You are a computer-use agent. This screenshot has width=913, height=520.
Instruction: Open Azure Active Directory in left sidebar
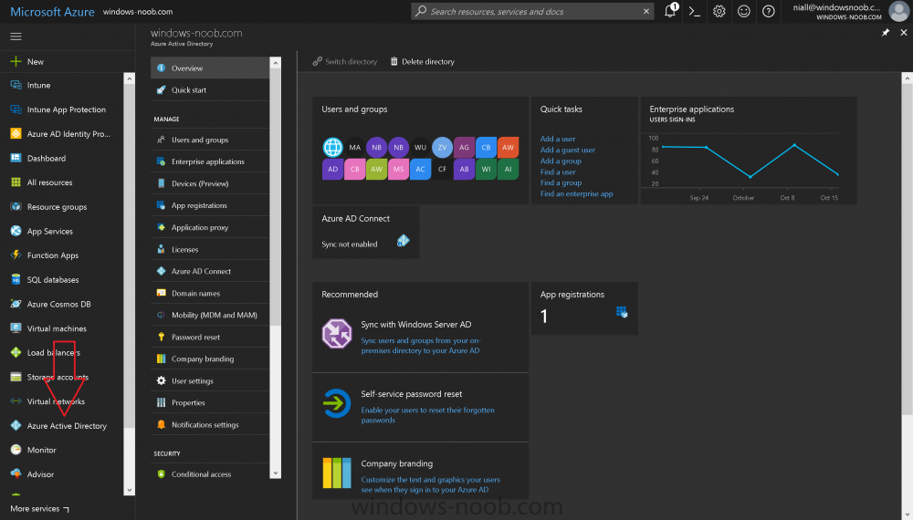tap(67, 426)
